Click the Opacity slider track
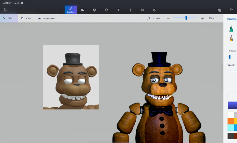This screenshot has height=143, width=237. click(x=232, y=71)
